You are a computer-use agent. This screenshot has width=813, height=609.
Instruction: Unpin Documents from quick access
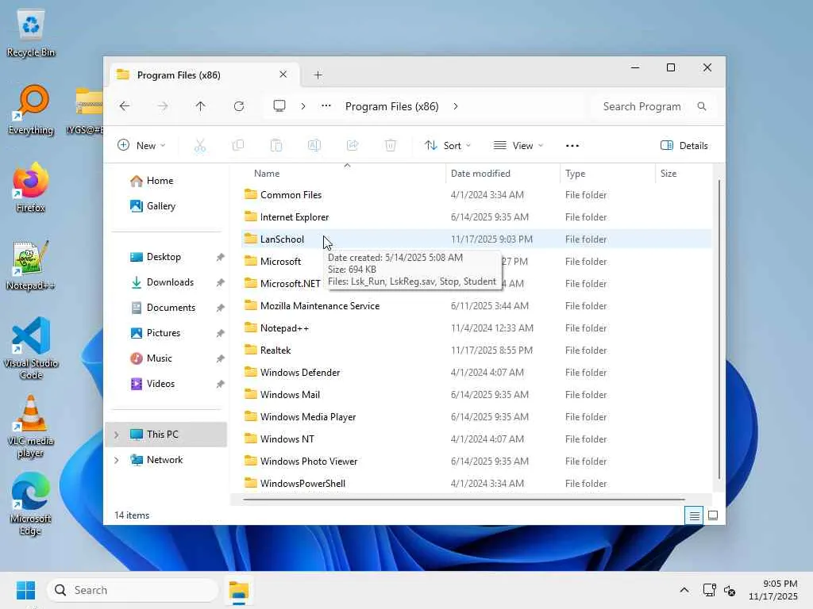[221, 308]
